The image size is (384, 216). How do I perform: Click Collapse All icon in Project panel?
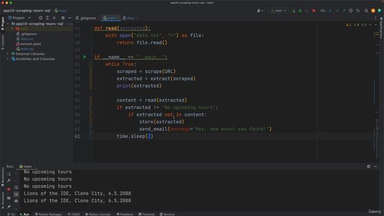[x=54, y=18]
